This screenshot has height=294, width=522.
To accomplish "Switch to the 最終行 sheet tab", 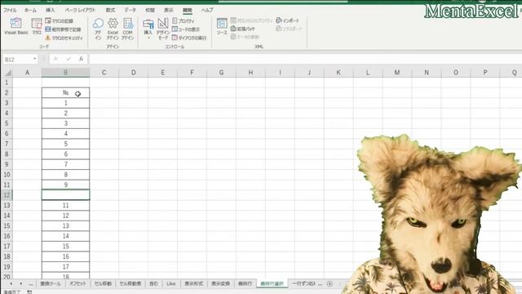I will (x=245, y=283).
